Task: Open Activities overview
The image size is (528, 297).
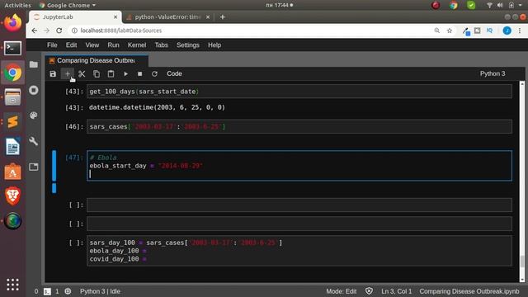Action: pyautogui.click(x=17, y=5)
